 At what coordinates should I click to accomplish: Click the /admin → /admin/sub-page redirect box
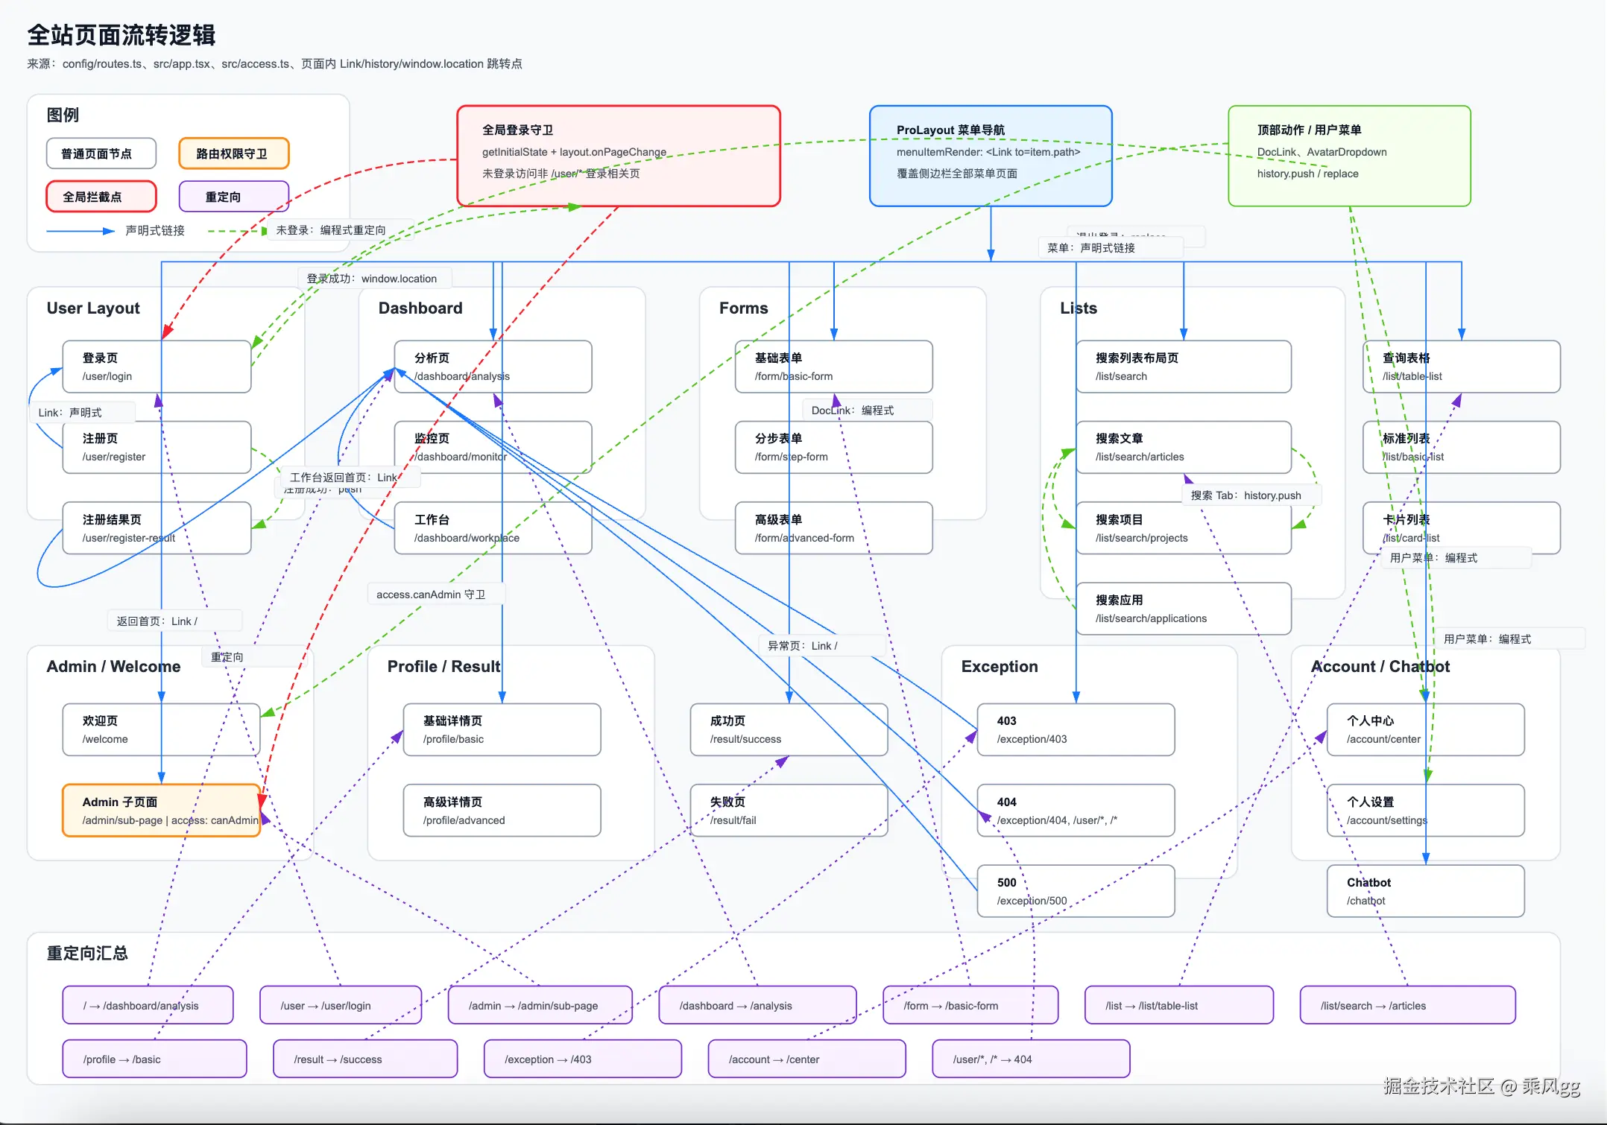point(540,1005)
